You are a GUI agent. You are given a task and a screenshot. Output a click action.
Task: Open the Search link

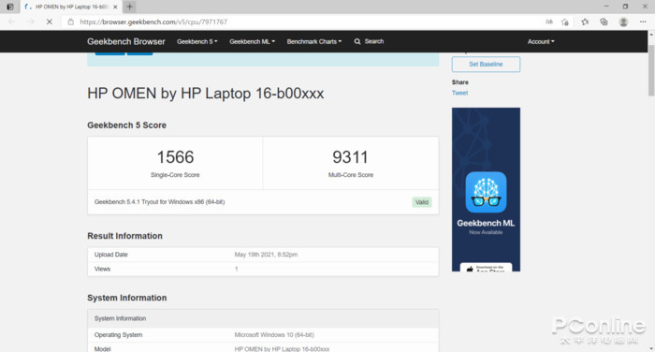pos(369,41)
